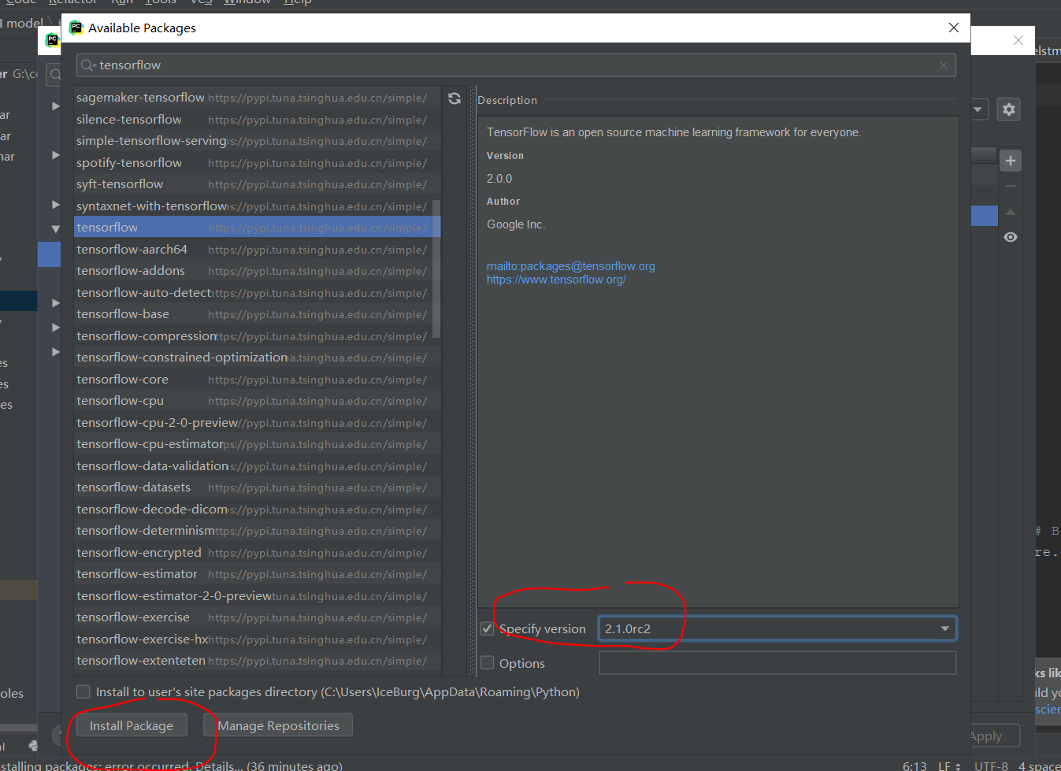Open the mailto:packages@tensorflow.org link

[571, 266]
